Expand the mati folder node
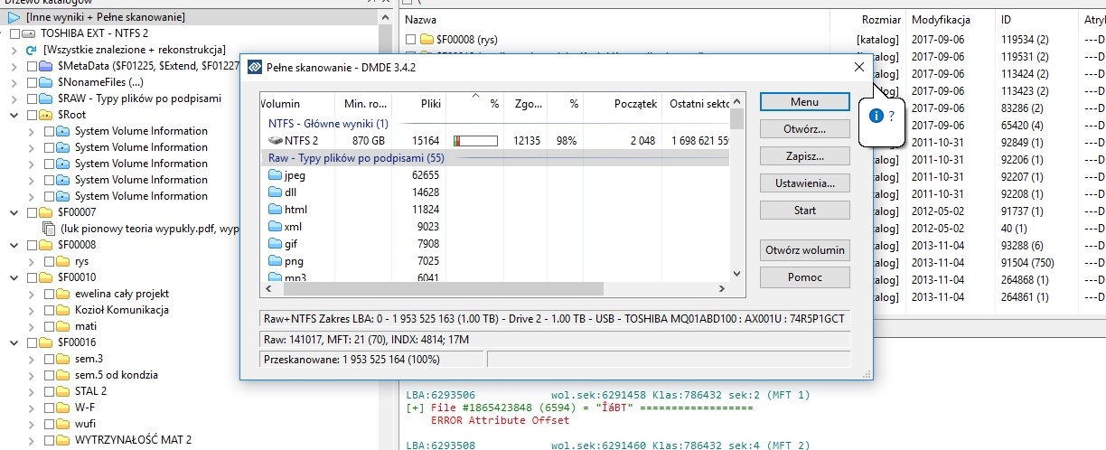 tap(32, 326)
